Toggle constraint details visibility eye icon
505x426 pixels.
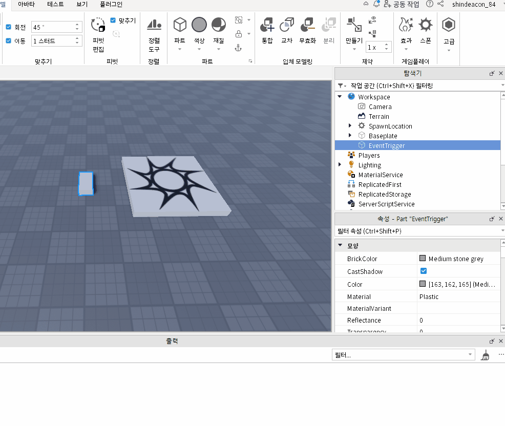point(372,20)
